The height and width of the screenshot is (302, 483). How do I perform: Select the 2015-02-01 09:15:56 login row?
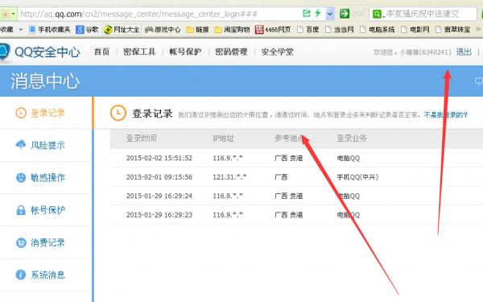[296, 177]
